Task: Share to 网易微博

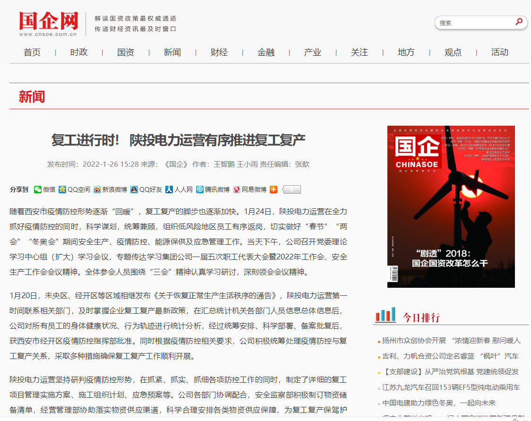Action: (x=249, y=189)
